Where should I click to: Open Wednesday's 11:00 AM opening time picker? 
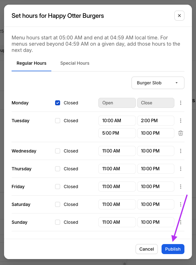[x=117, y=151]
